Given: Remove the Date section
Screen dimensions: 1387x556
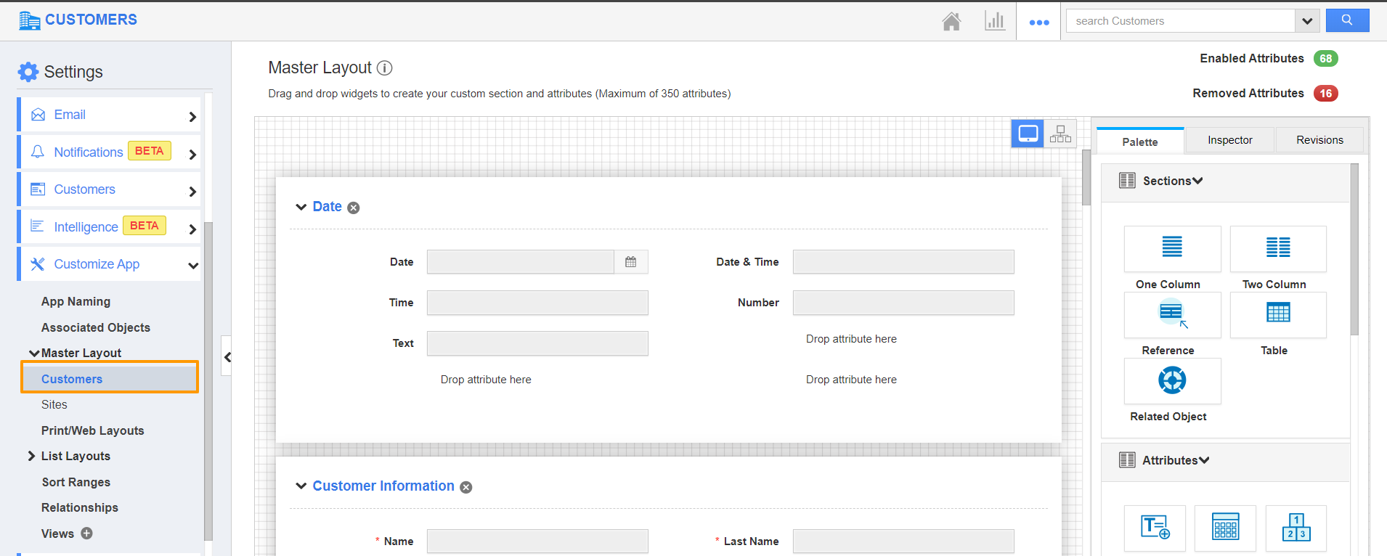Looking at the screenshot, I should pos(354,208).
